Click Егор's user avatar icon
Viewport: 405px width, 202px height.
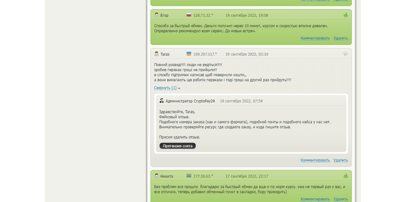pos(157,15)
